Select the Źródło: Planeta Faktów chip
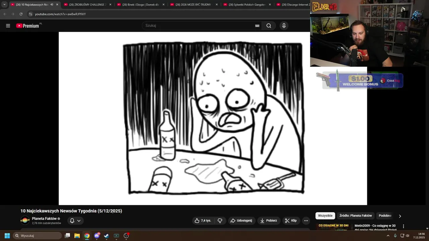This screenshot has width=429, height=241. coord(356,216)
